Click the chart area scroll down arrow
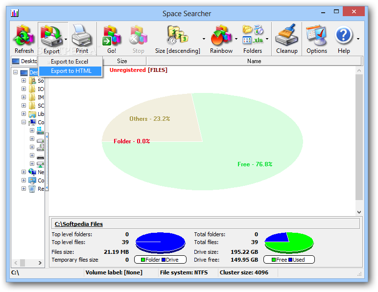Viewport: 378px width, 292px height. (359, 212)
